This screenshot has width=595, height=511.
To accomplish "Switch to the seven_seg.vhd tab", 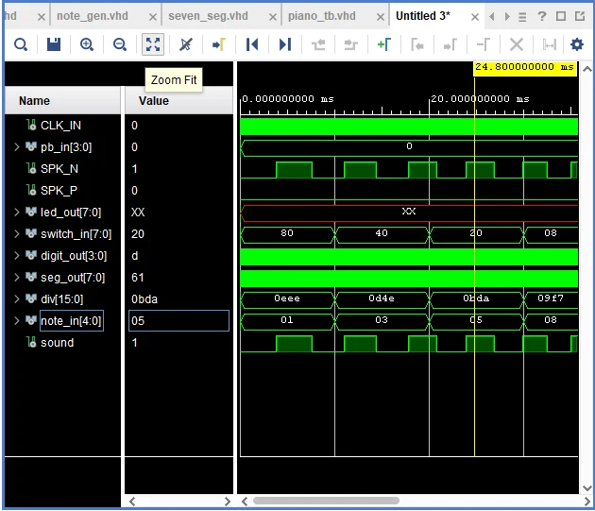I will (x=208, y=16).
